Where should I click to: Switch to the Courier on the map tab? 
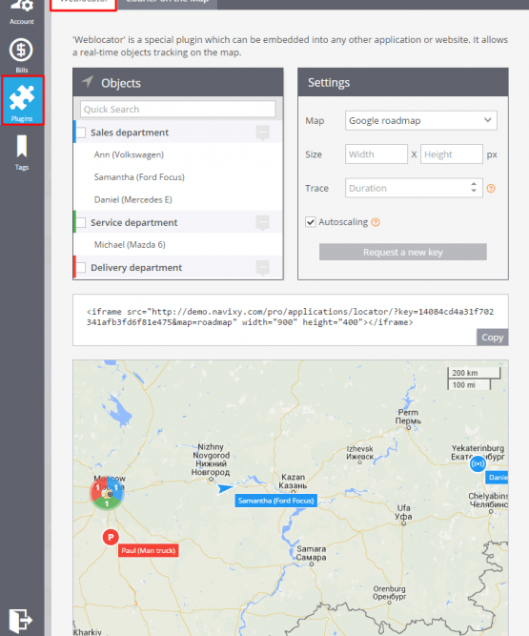(x=167, y=3)
